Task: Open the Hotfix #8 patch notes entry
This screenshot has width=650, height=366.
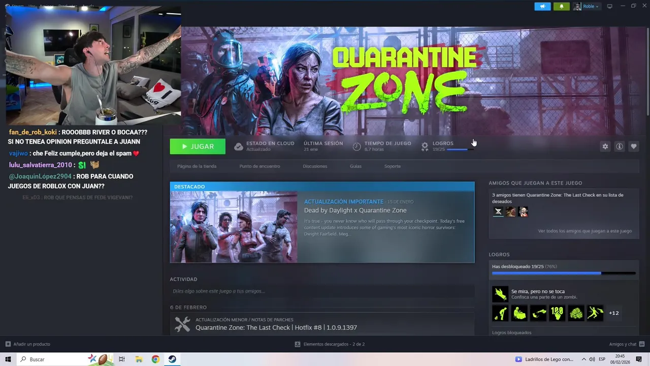Action: tap(276, 328)
